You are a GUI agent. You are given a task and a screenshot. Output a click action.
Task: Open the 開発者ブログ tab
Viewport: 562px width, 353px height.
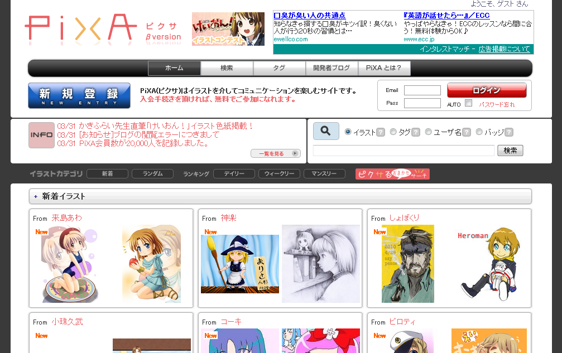point(332,68)
